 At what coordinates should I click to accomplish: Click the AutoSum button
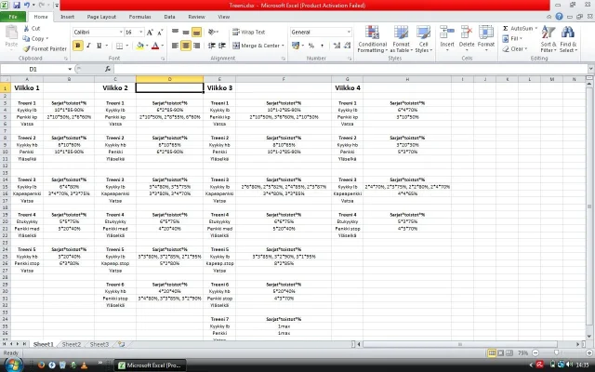(x=520, y=28)
